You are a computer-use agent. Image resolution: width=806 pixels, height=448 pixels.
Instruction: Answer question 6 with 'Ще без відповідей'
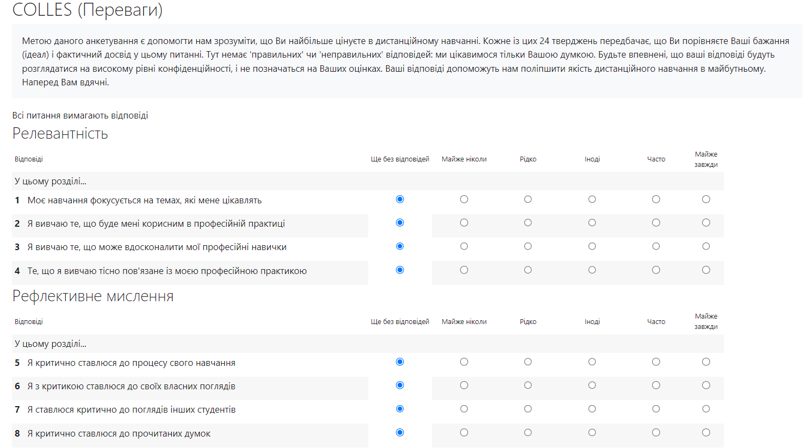(x=400, y=385)
